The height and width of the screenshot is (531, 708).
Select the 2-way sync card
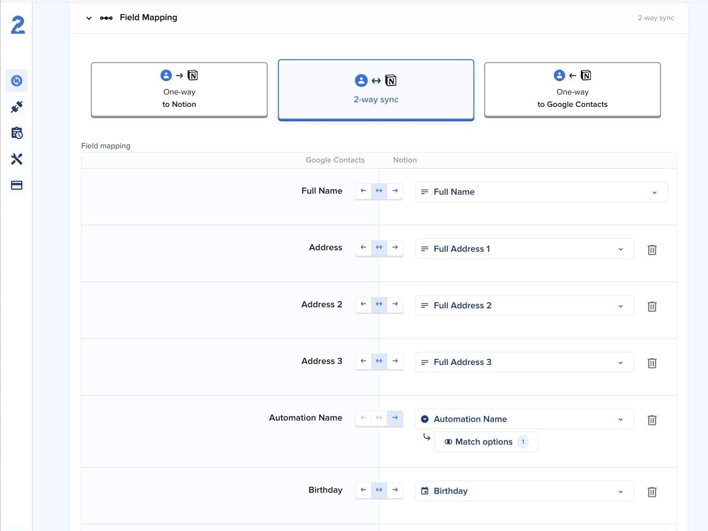point(376,90)
